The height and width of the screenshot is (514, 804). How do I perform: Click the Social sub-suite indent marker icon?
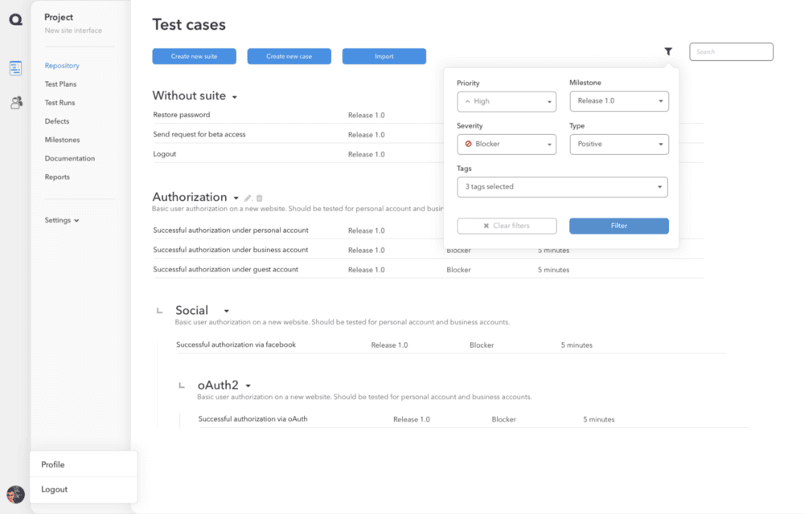[x=159, y=310]
